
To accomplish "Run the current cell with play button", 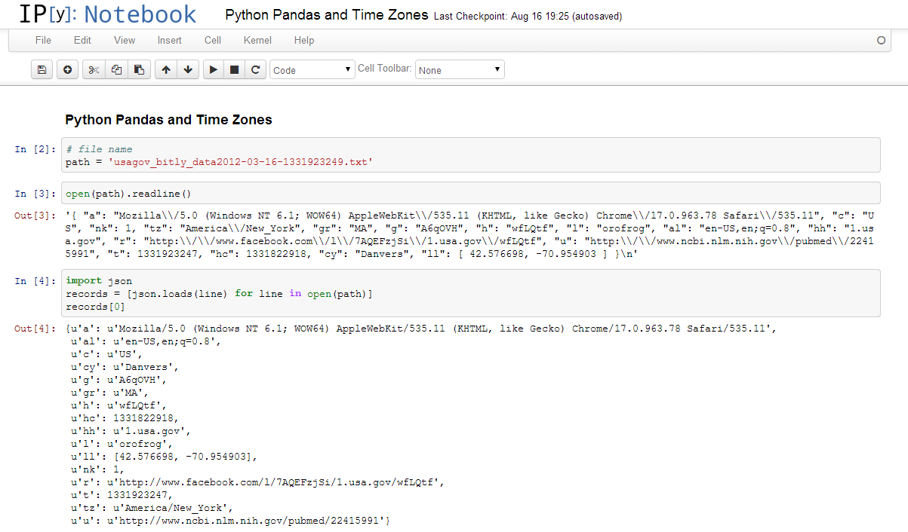I will click(214, 70).
